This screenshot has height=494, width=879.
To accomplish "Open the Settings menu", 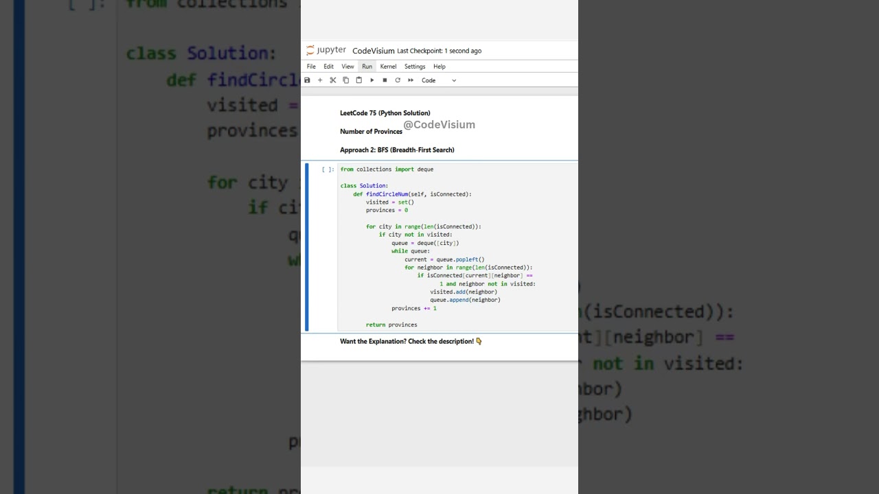I will pos(415,67).
